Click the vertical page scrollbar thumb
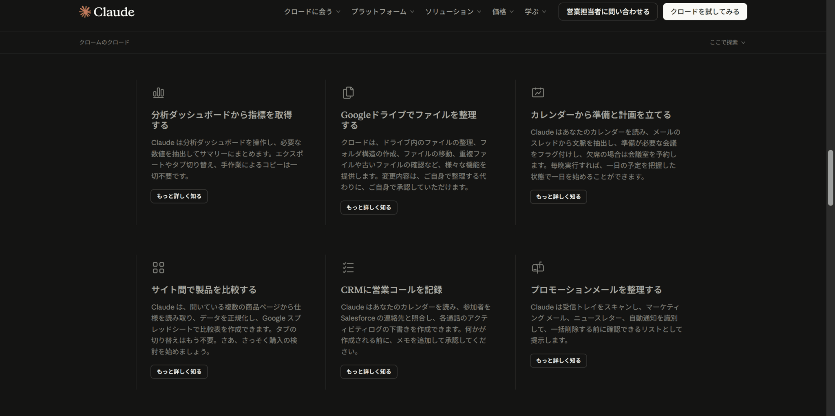The width and height of the screenshot is (835, 416). (x=830, y=178)
